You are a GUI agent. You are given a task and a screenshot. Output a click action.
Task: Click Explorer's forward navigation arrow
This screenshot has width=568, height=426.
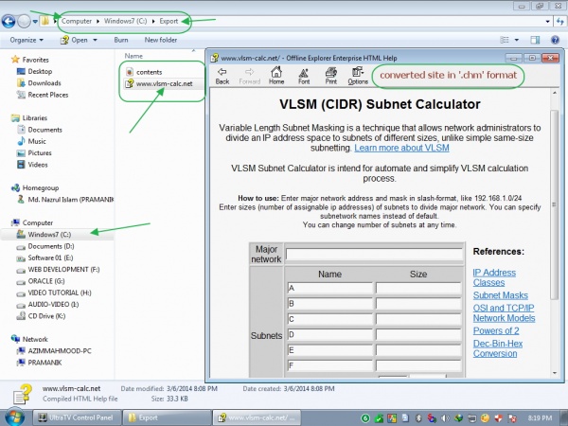[24, 21]
